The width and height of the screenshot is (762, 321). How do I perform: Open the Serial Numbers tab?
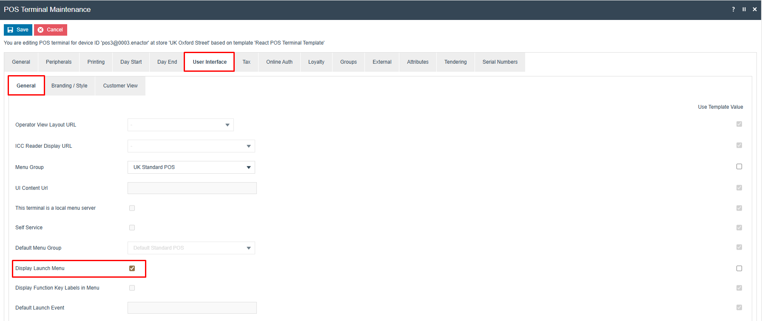tap(500, 62)
